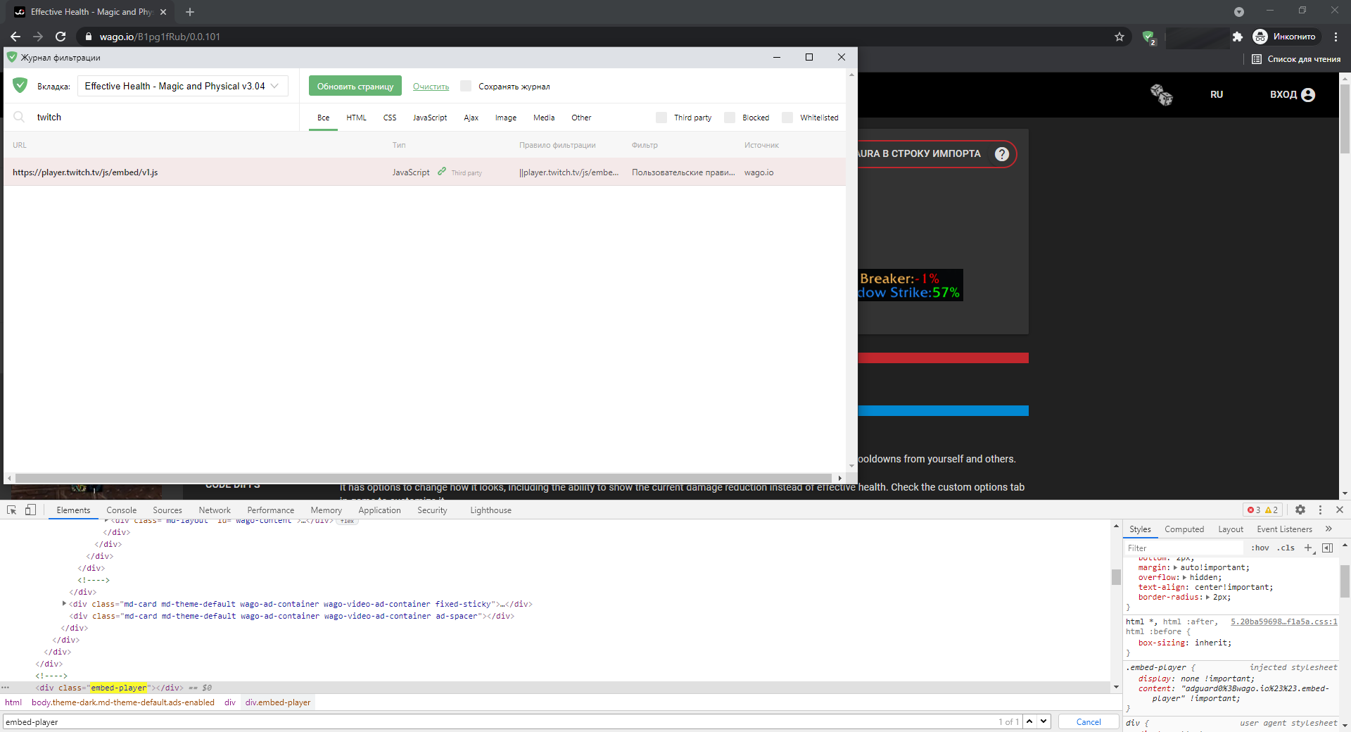Click the bookmark star in the address bar
This screenshot has height=732, width=1351.
[1120, 37]
